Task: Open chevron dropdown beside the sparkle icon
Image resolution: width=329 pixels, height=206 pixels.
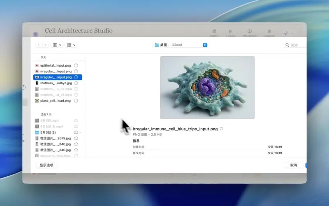Action: coord(292,34)
